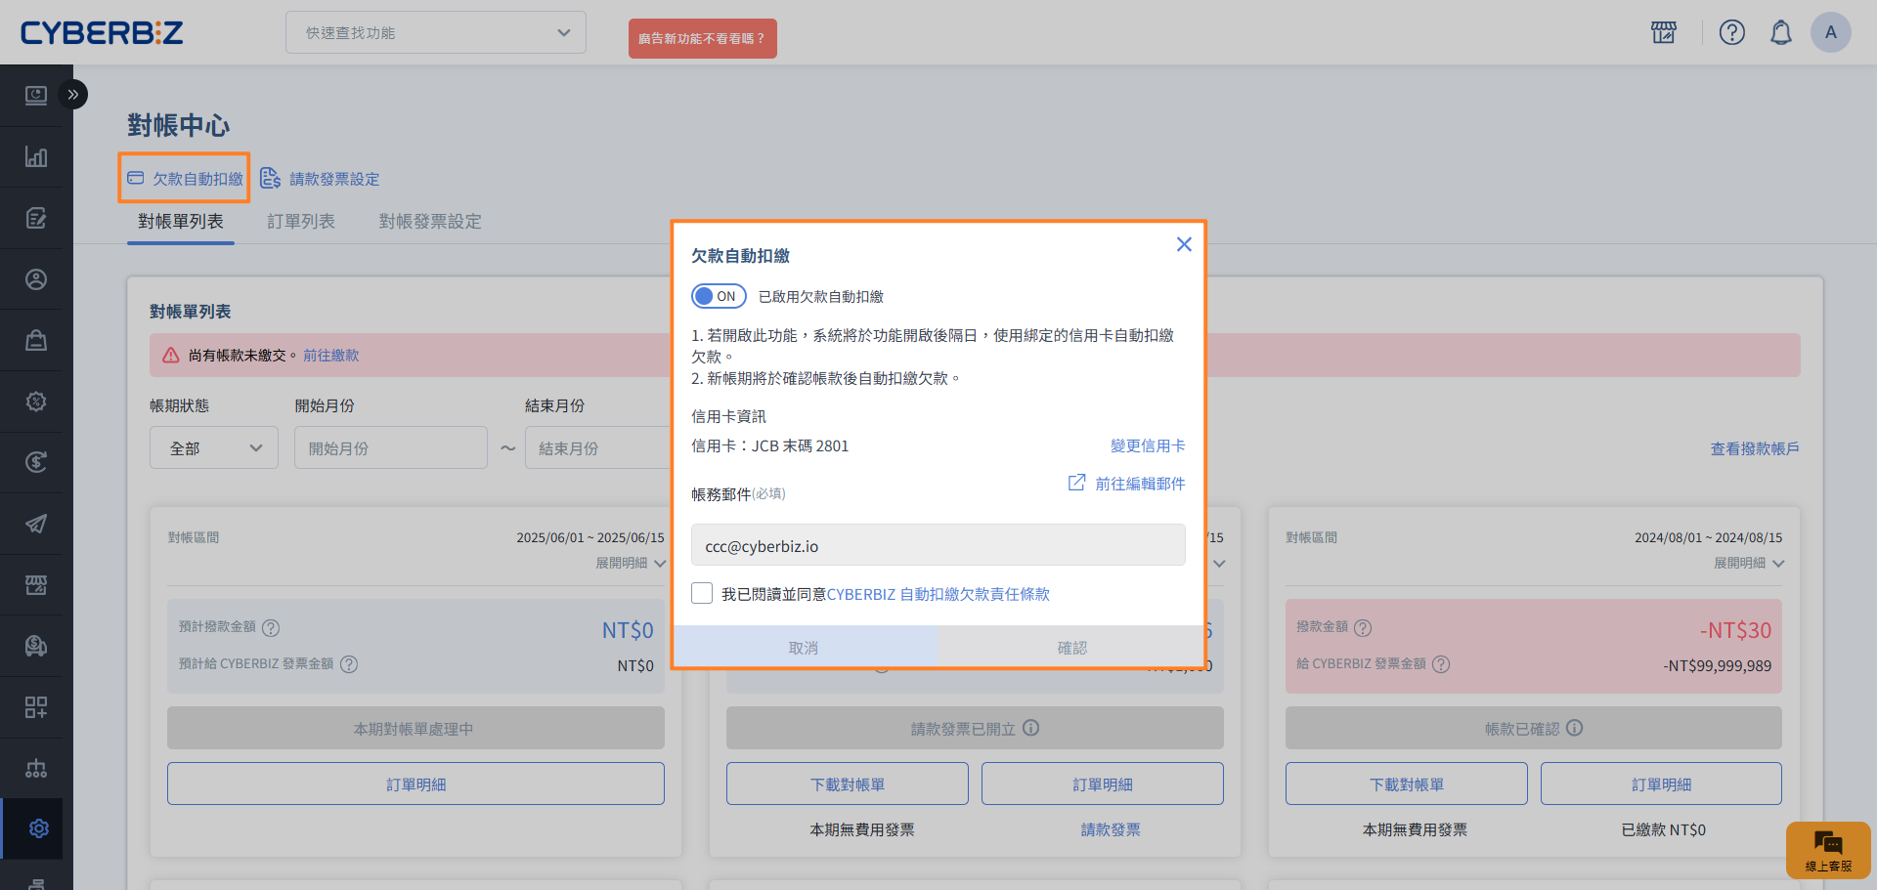Open the 線上客服 chat widget
The height and width of the screenshot is (890, 1877).
click(x=1827, y=850)
